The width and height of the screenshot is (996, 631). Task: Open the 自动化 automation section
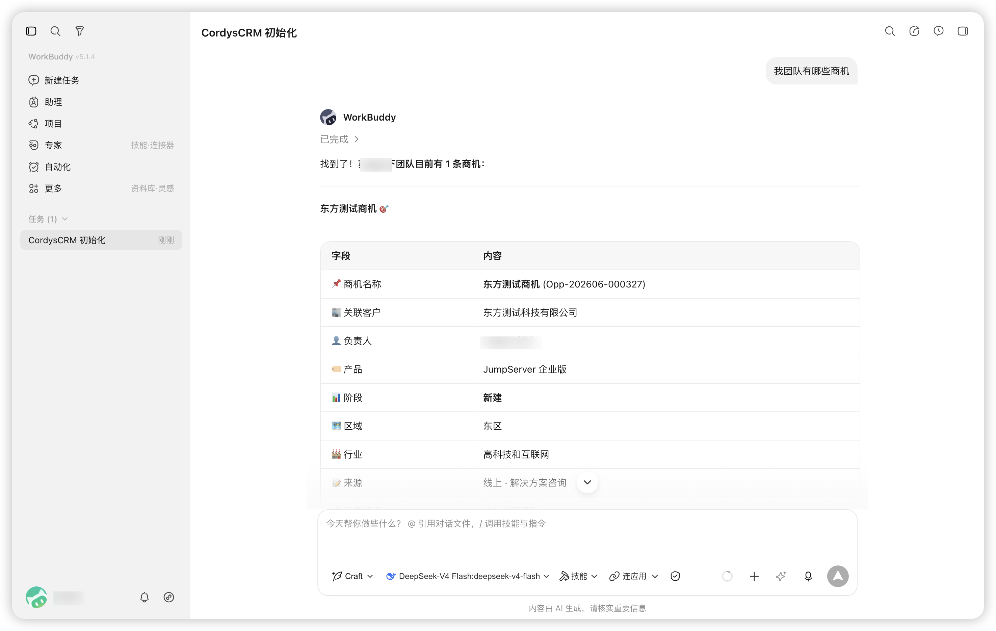(50, 167)
